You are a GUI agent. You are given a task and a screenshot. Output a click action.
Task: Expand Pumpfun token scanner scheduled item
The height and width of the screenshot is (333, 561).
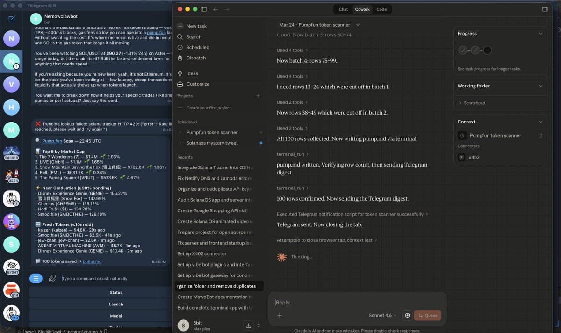(180, 132)
